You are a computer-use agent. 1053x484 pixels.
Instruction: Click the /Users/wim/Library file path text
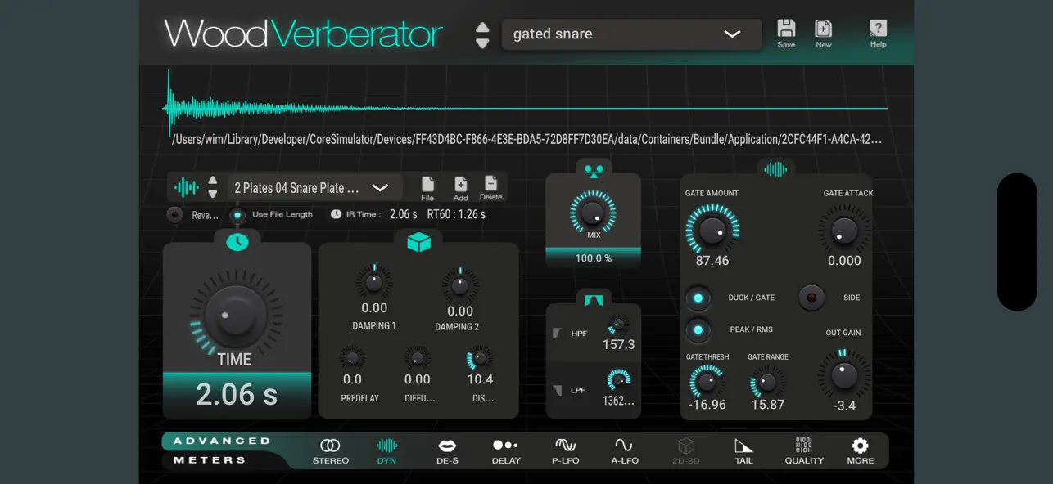526,140
